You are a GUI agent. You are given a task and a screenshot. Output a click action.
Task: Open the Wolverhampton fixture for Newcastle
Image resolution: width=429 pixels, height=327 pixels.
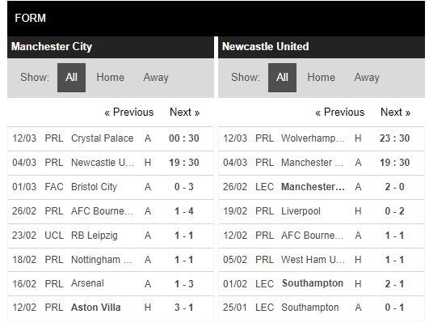coord(322,138)
